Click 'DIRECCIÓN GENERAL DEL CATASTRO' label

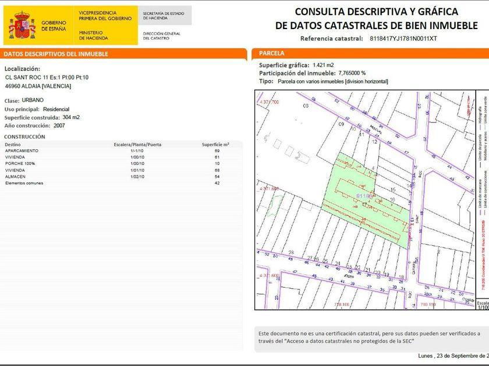coord(162,36)
